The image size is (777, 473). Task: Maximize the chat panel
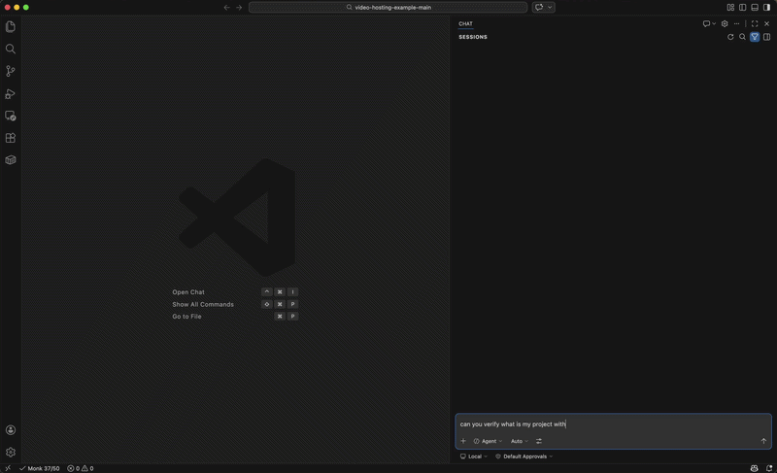pyautogui.click(x=755, y=23)
